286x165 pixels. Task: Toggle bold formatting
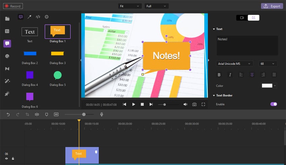[219, 75]
